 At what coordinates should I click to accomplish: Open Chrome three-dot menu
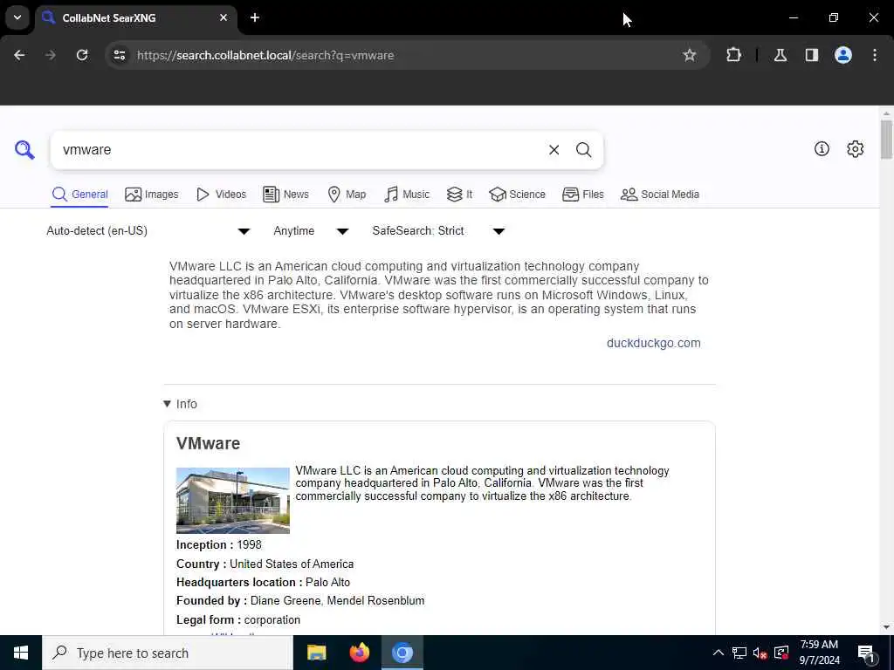pyautogui.click(x=875, y=55)
